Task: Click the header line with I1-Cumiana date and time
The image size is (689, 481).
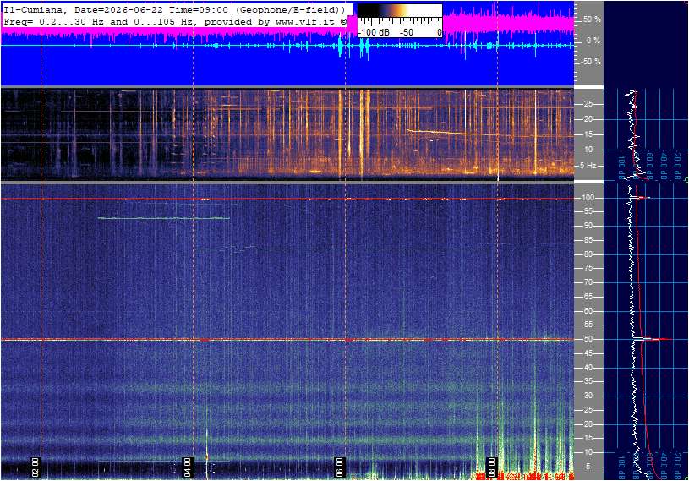Action: [x=175, y=9]
